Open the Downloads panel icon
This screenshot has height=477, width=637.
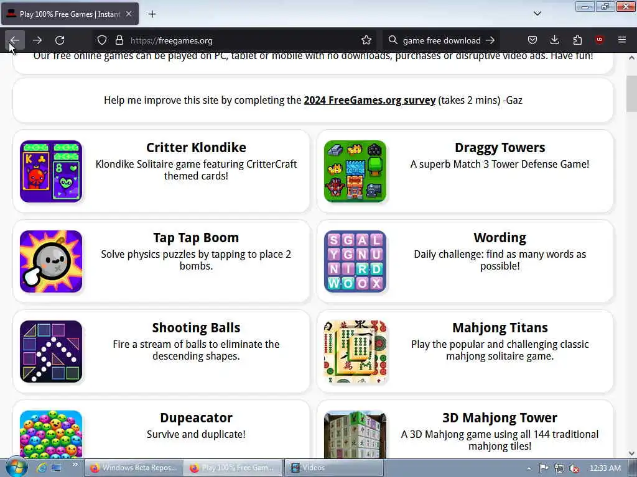[x=554, y=40]
